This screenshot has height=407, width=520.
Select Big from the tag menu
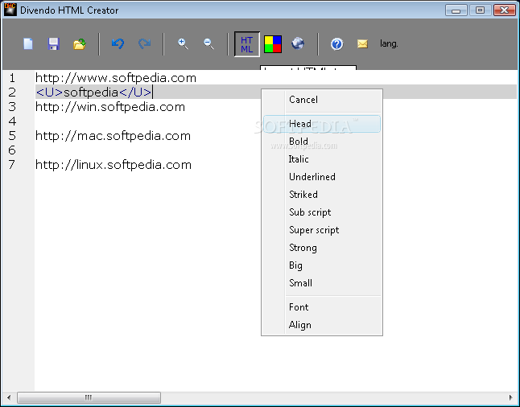coord(322,265)
